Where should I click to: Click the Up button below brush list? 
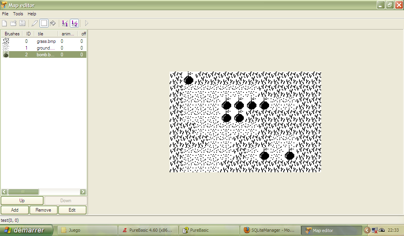click(22, 201)
